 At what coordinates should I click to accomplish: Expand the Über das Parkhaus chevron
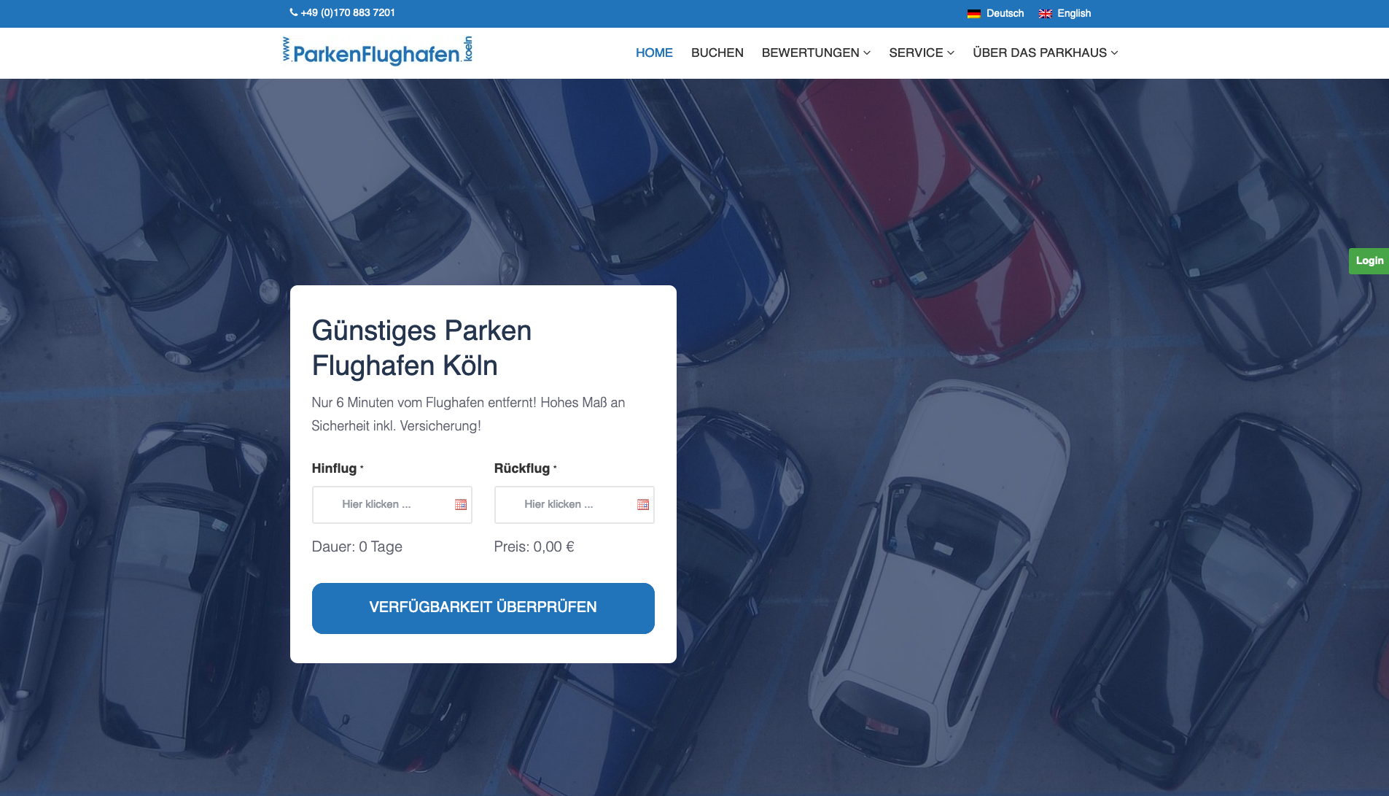(x=1114, y=53)
